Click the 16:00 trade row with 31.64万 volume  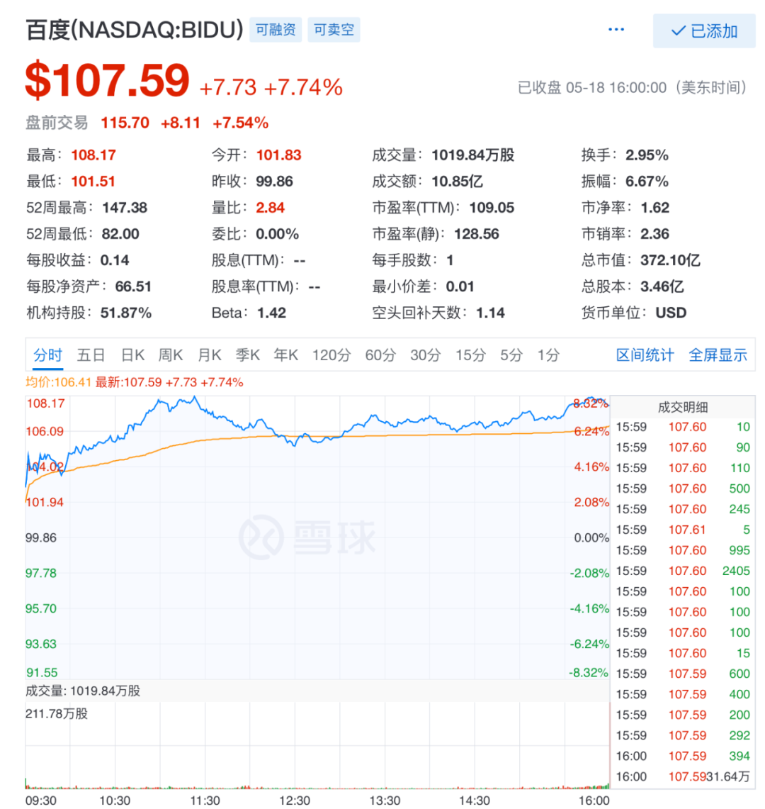683,776
